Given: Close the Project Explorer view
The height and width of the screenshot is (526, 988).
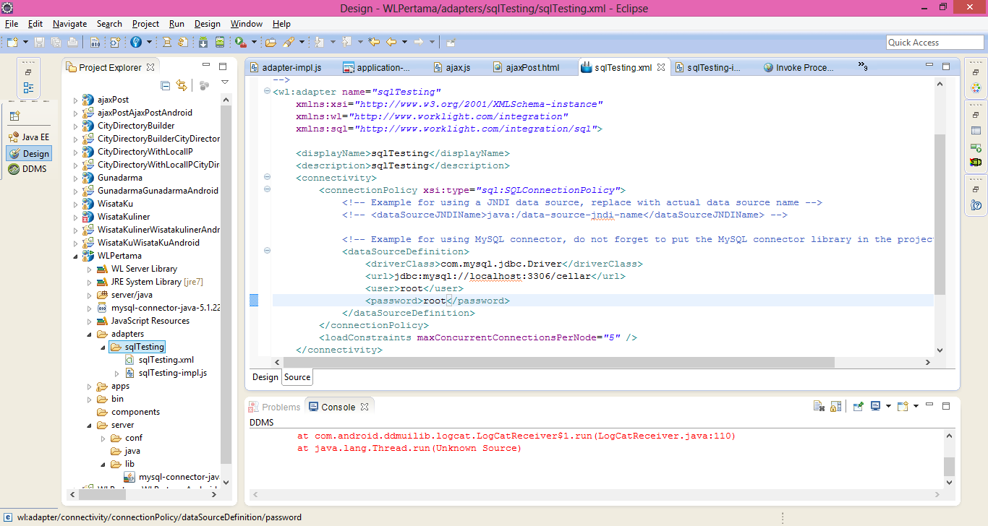Looking at the screenshot, I should [150, 67].
